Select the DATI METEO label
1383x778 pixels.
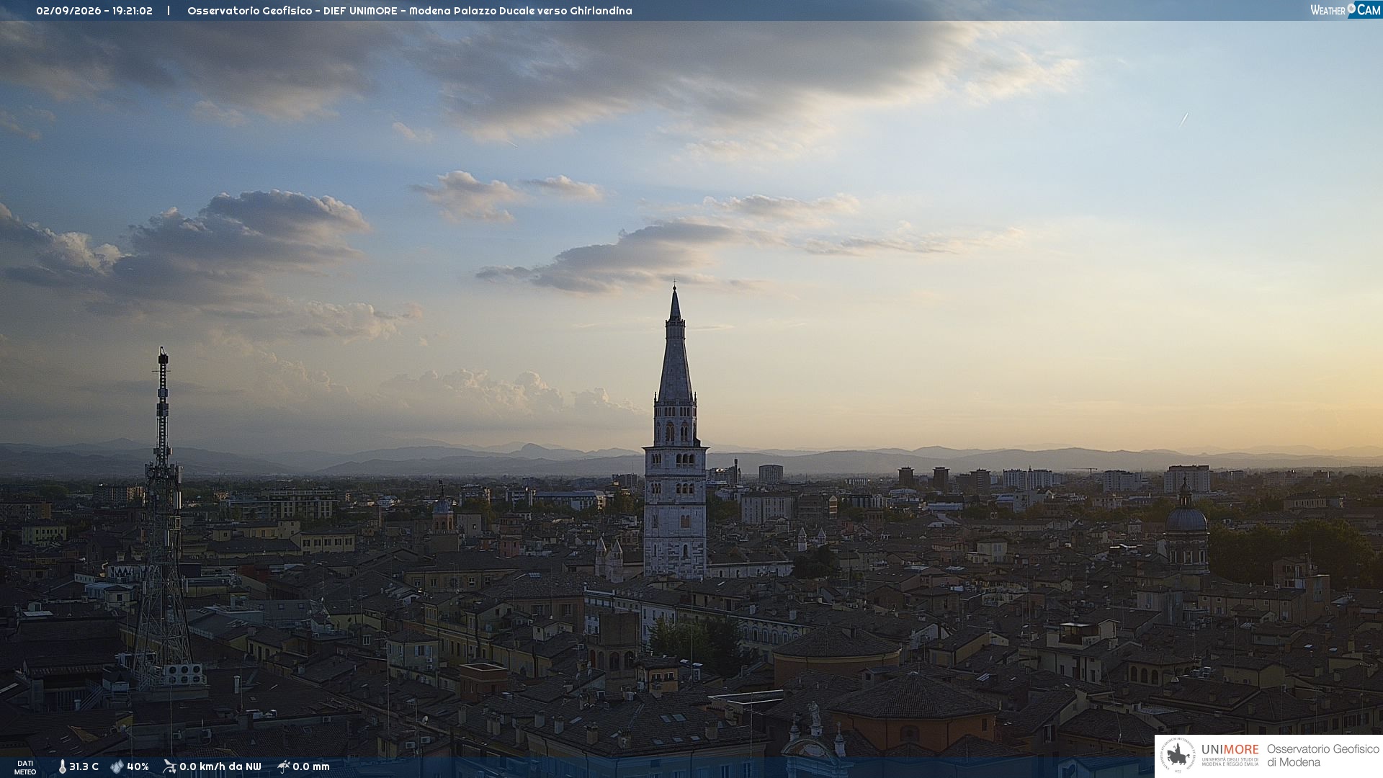click(x=25, y=767)
